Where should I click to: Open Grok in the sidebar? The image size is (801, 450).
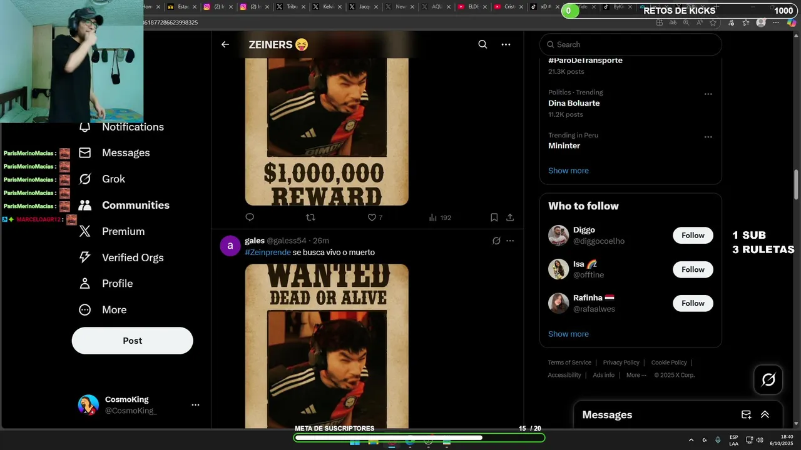[102, 179]
